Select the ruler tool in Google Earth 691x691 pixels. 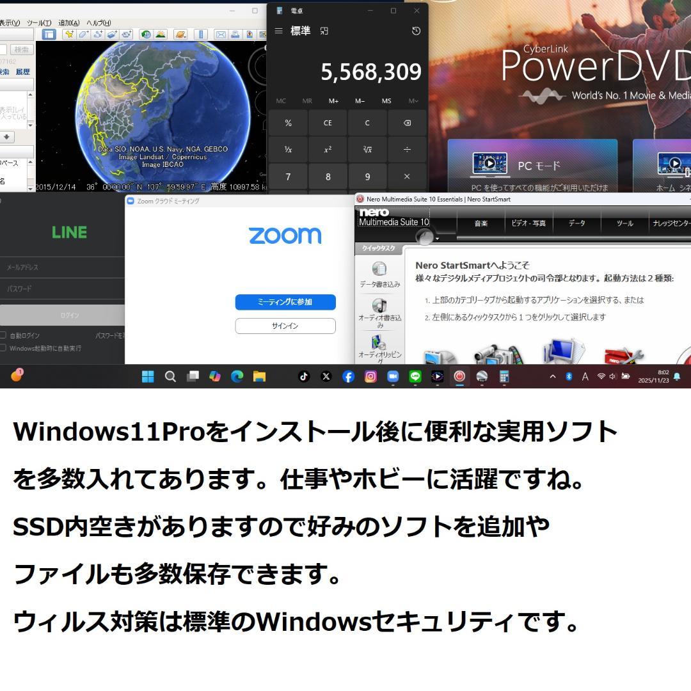tap(200, 35)
